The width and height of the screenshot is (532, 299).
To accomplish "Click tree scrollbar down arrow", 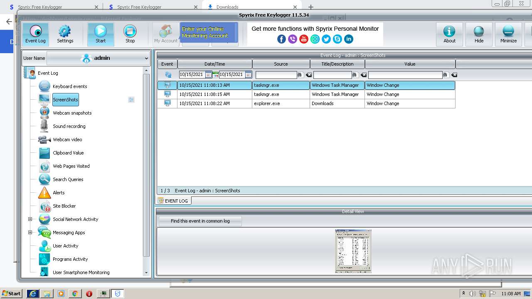I will 146,273.
